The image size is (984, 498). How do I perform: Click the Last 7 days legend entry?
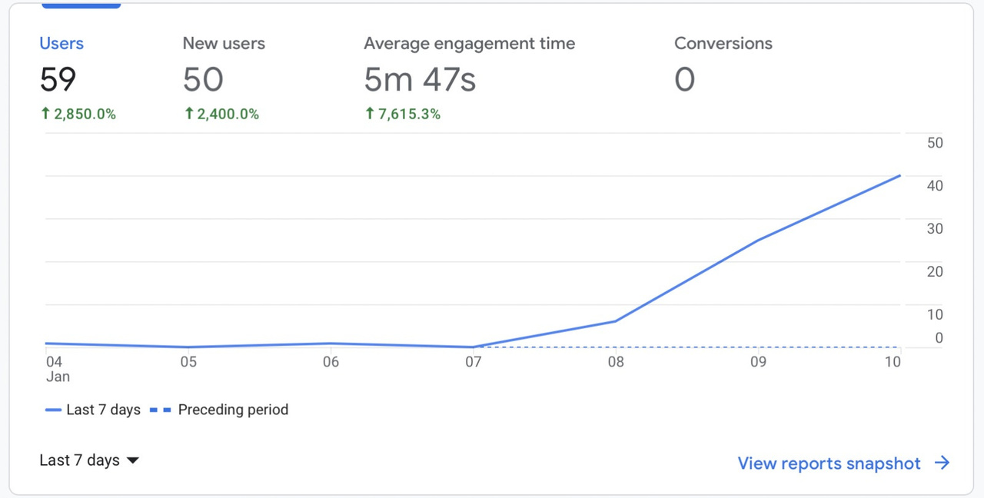click(x=93, y=410)
